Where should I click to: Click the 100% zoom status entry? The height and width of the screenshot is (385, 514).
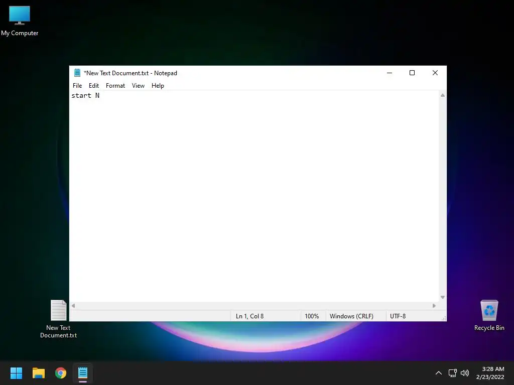[x=312, y=316]
